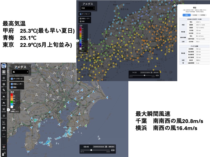Switch to the 1時間値 tab
This screenshot has height=157, width=210.
click(203, 15)
